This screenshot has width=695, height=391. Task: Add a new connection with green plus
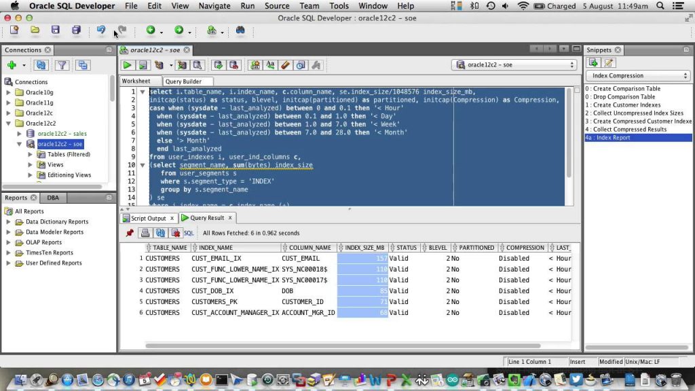12,65
